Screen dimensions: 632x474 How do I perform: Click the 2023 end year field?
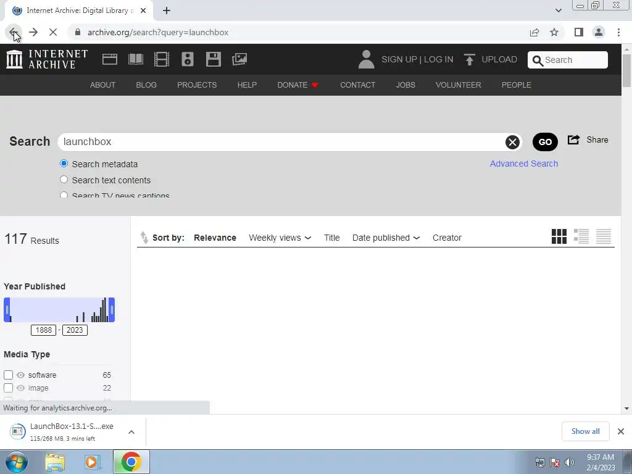(x=75, y=330)
